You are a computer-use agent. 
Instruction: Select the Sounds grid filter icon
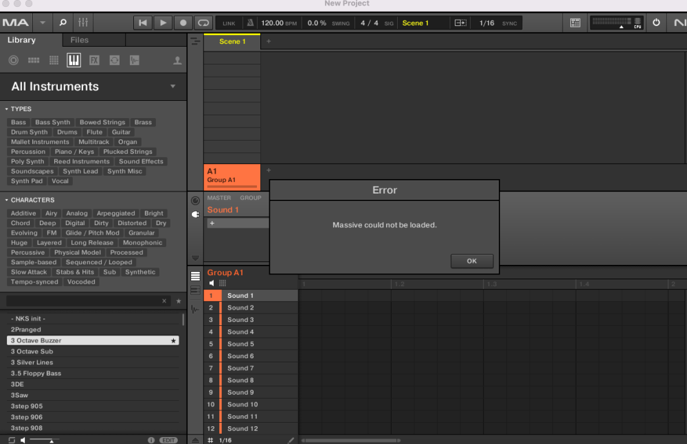click(54, 60)
